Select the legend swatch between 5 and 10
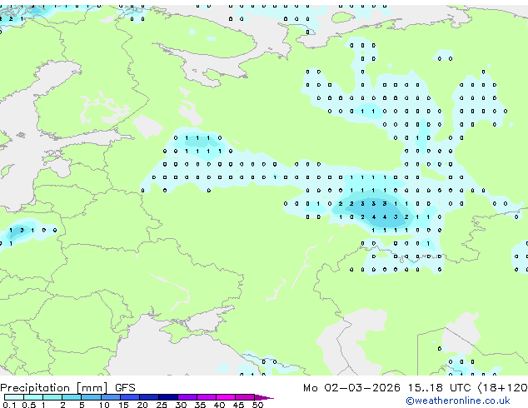Image resolution: width=528 pixels, height=408 pixels. coord(91,397)
